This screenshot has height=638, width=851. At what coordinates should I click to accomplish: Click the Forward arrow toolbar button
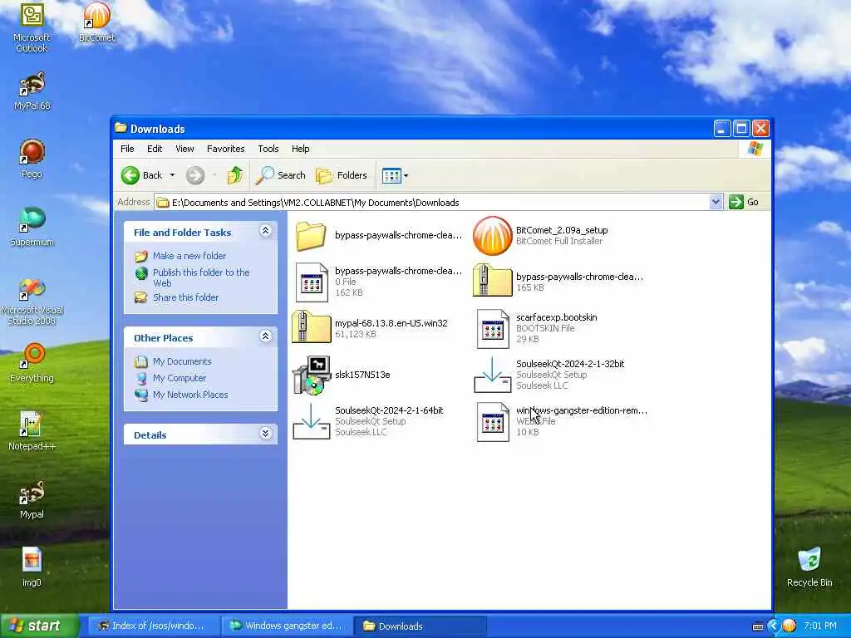click(195, 175)
